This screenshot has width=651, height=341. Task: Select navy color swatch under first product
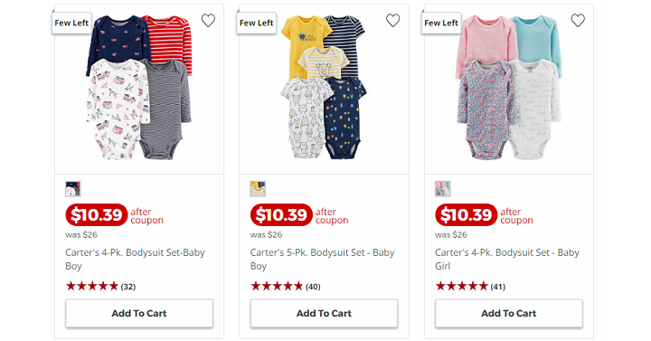[73, 189]
